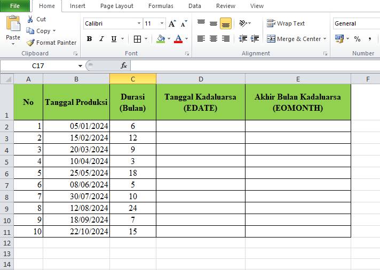
Task: Open the Calibri font name dropdown
Action: tap(139, 23)
